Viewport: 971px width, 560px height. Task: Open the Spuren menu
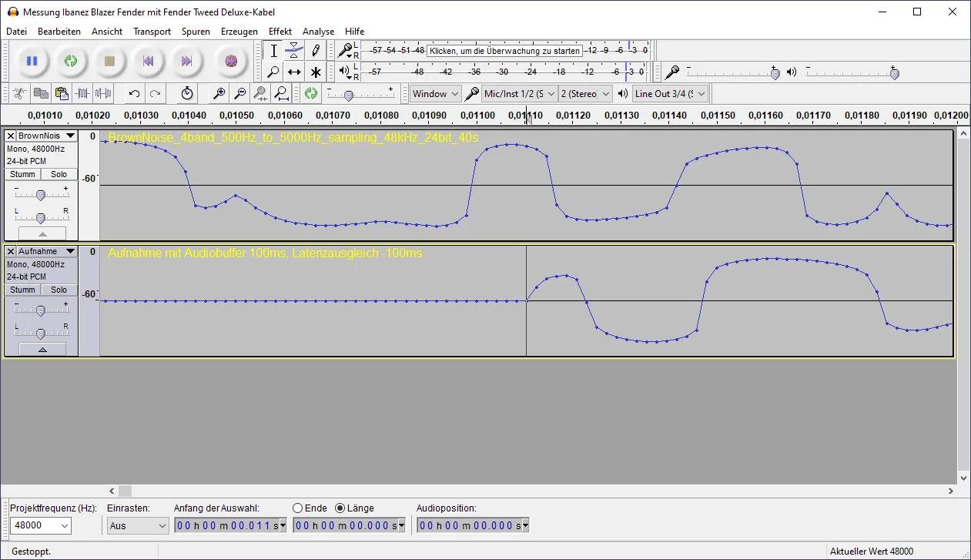coord(196,32)
